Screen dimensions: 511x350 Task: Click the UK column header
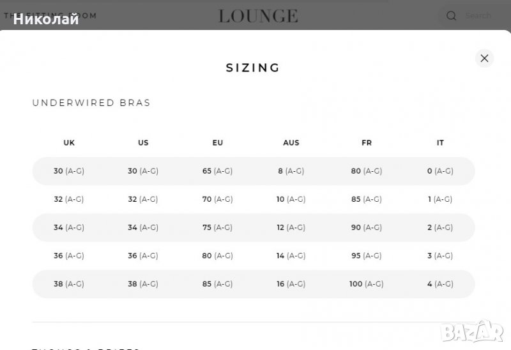click(x=69, y=143)
